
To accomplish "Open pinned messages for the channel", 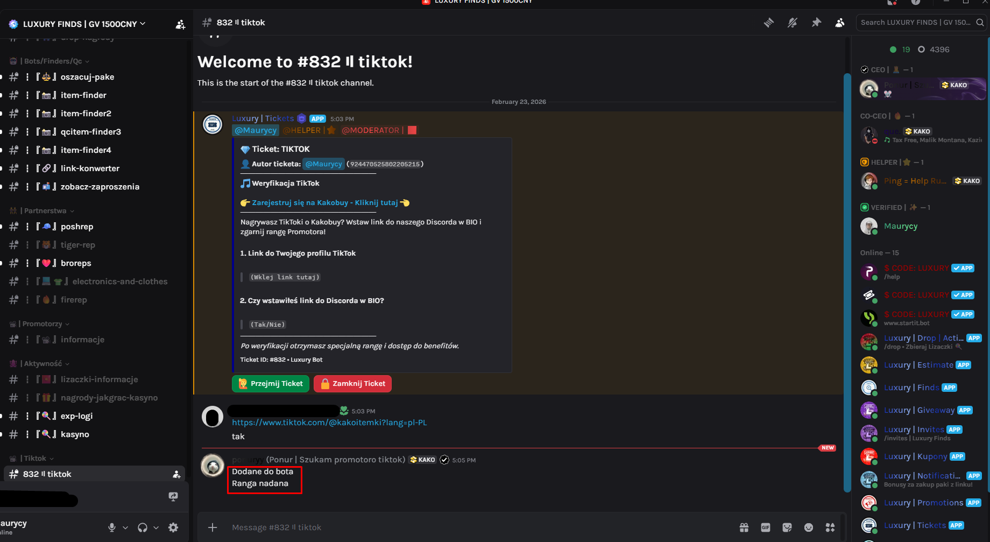I will click(x=816, y=23).
